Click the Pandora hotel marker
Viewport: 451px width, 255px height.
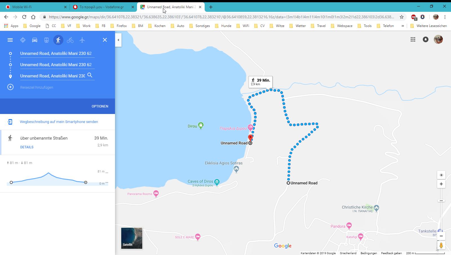click(349, 225)
